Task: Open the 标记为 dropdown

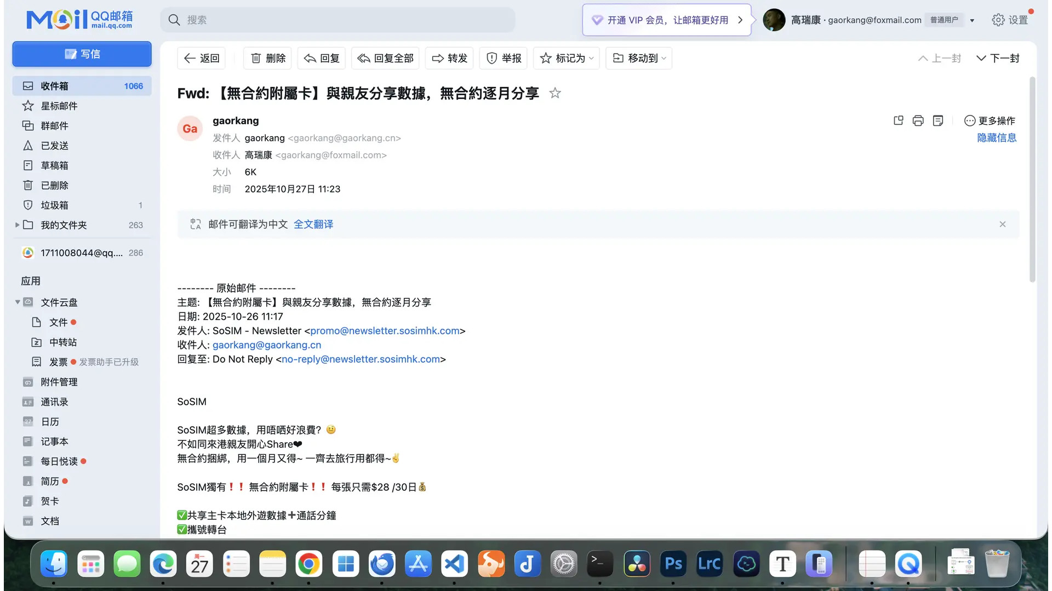Action: pos(567,58)
